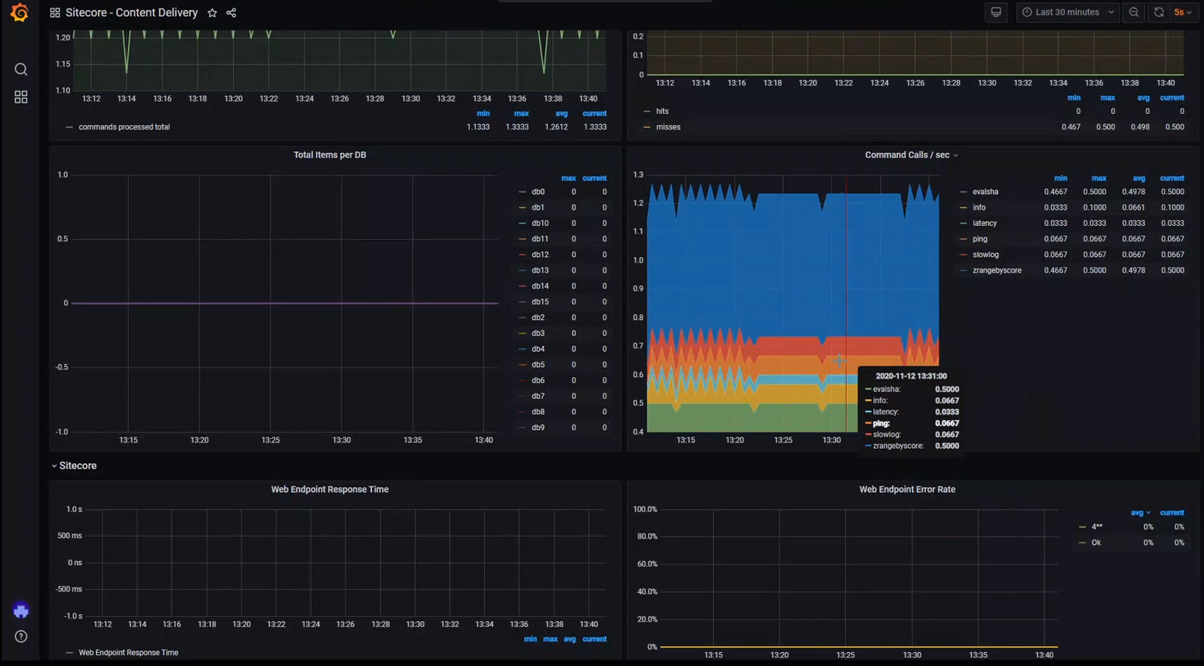Toggle db3 series in legend
Screen dimensions: 1204x666
point(538,333)
